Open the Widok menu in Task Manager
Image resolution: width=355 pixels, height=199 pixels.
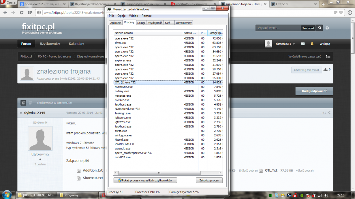pos(133,16)
